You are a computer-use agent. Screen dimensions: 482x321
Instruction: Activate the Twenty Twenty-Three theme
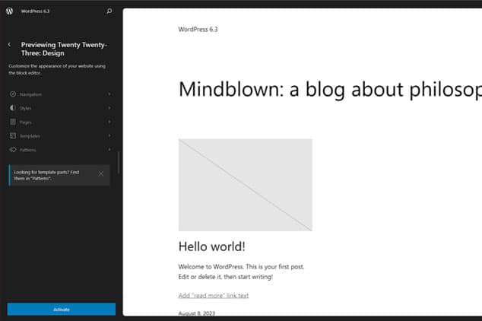(x=62, y=310)
